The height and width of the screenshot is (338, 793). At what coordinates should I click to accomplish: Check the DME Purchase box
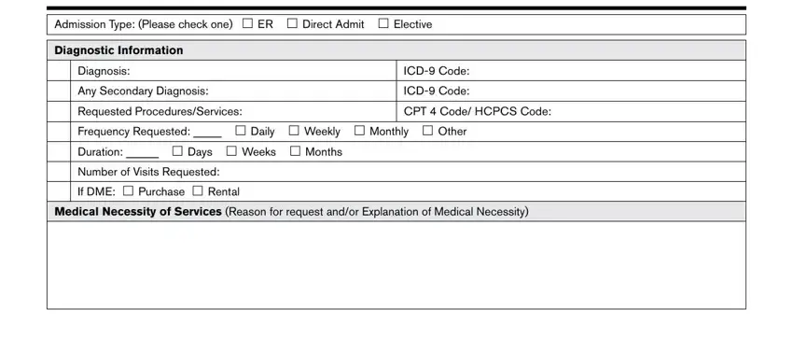tap(128, 190)
